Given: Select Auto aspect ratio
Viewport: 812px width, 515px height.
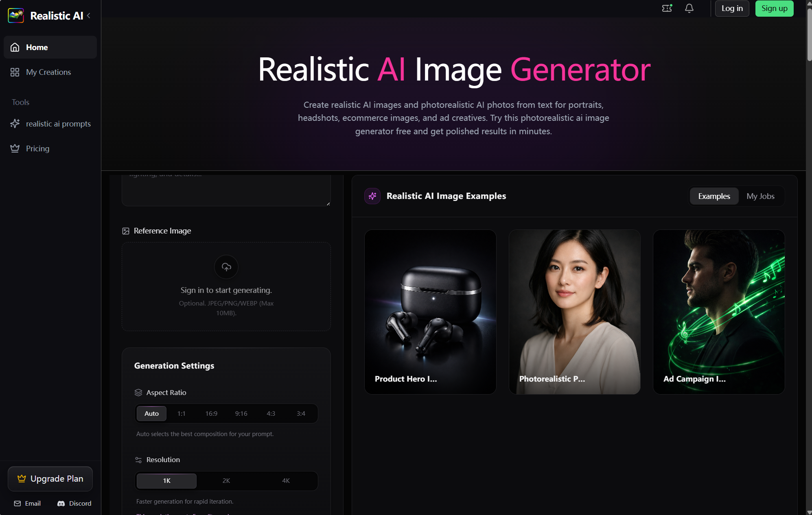Looking at the screenshot, I should tap(151, 414).
